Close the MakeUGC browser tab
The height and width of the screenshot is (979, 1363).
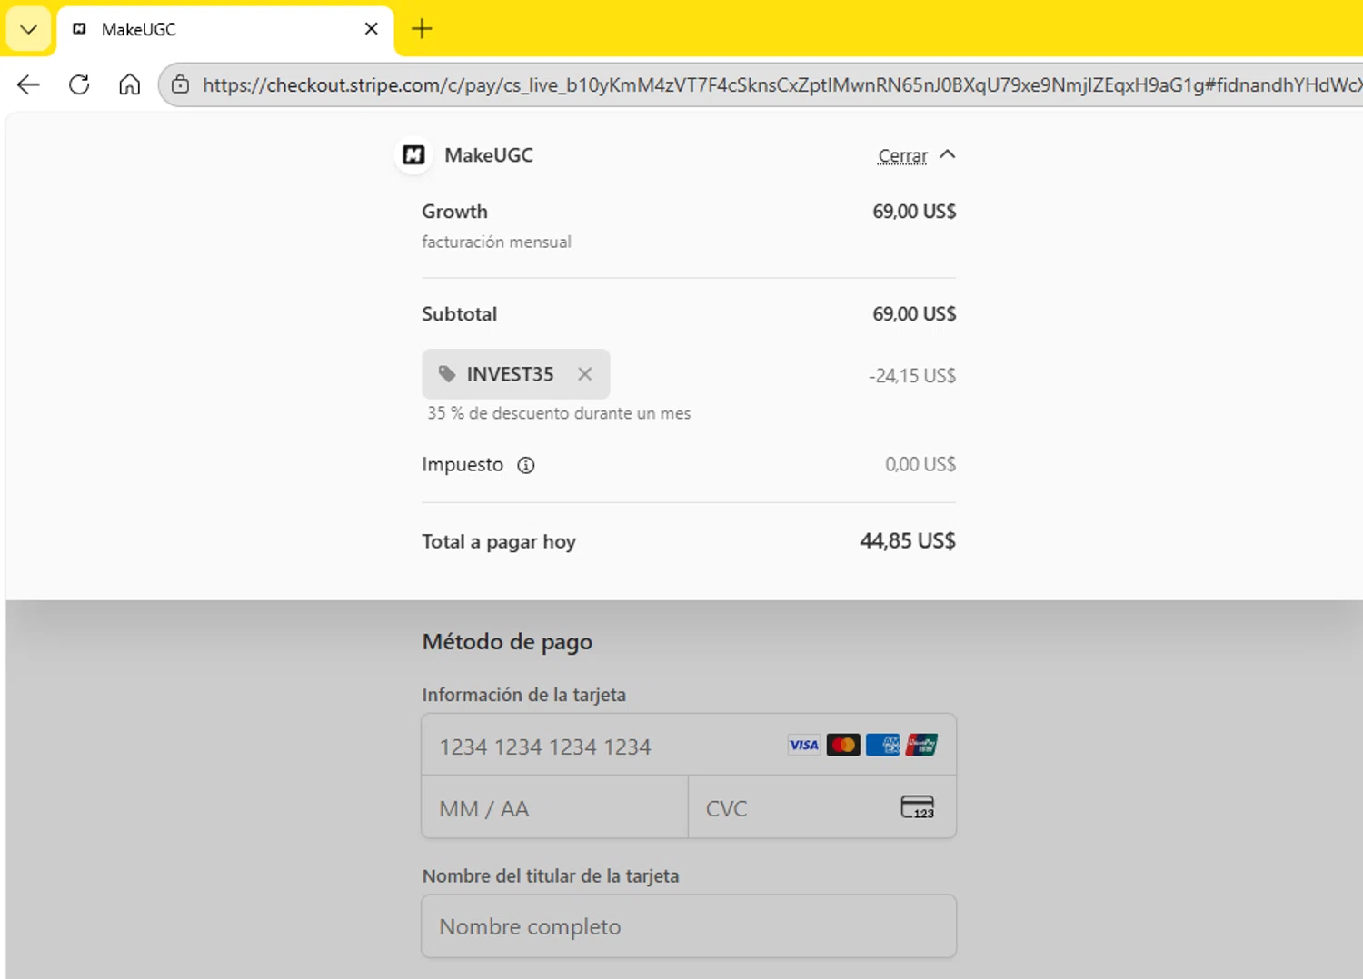pyautogui.click(x=371, y=29)
